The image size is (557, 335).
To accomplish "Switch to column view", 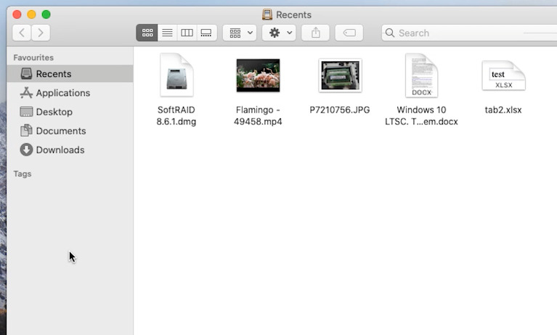I will [x=187, y=33].
